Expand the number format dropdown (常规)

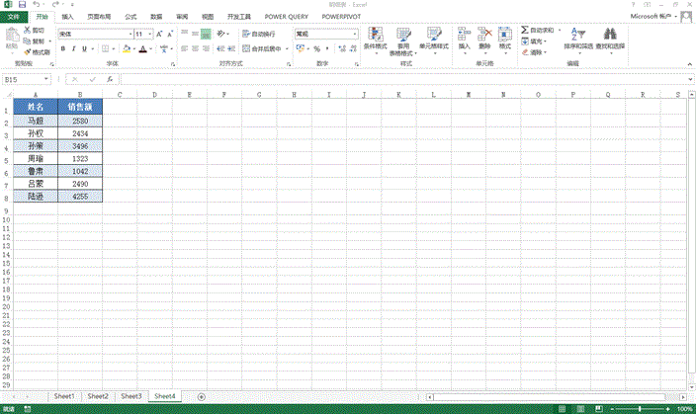pos(354,34)
